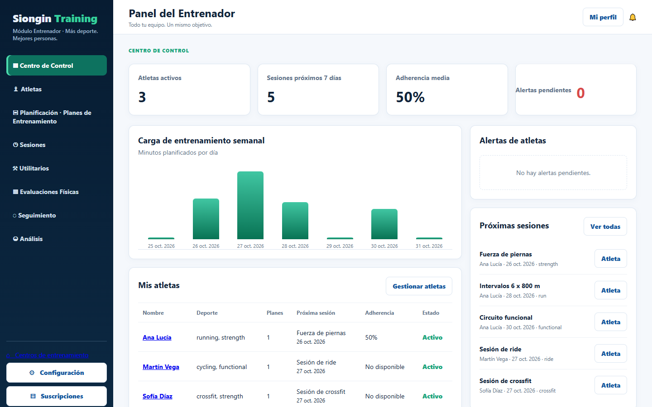The height and width of the screenshot is (407, 652).
Task: Click the 28 oct. 2026 chart bar
Action: [x=295, y=221]
